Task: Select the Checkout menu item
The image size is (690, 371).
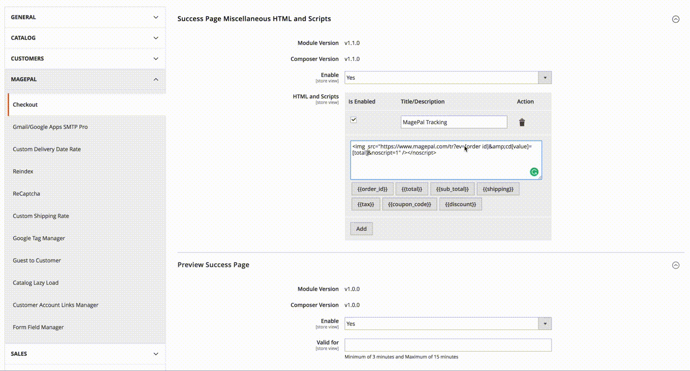Action: pyautogui.click(x=86, y=105)
